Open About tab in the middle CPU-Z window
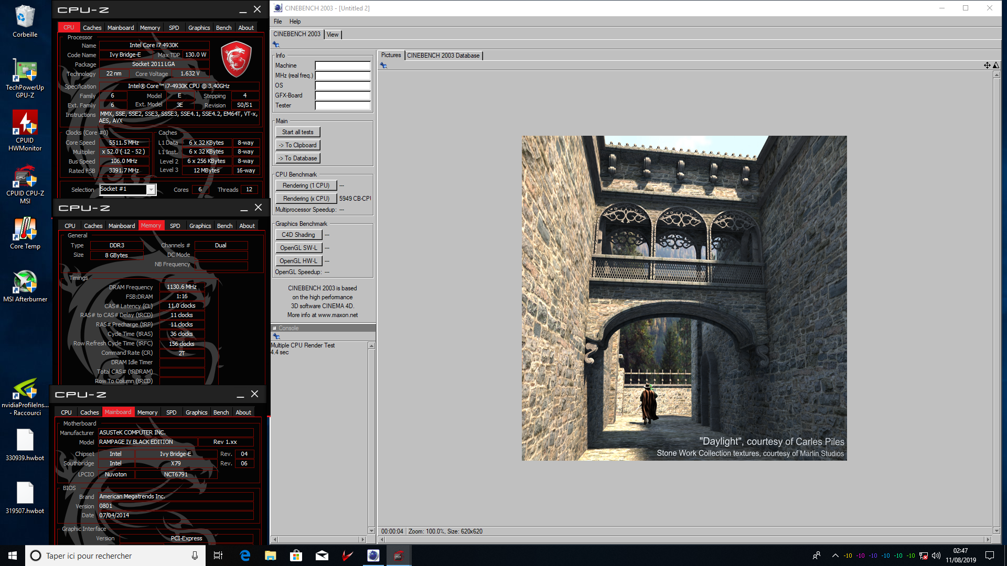This screenshot has width=1007, height=566. 247,226
